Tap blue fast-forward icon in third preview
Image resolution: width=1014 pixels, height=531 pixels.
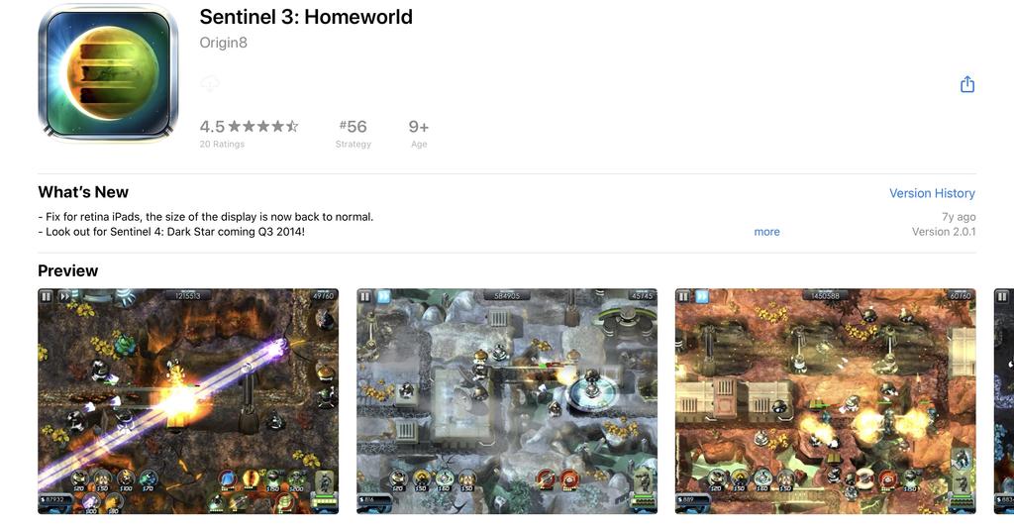702,296
